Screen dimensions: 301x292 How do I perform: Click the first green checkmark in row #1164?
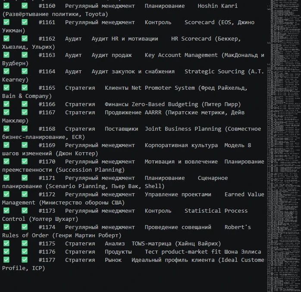click(6, 71)
